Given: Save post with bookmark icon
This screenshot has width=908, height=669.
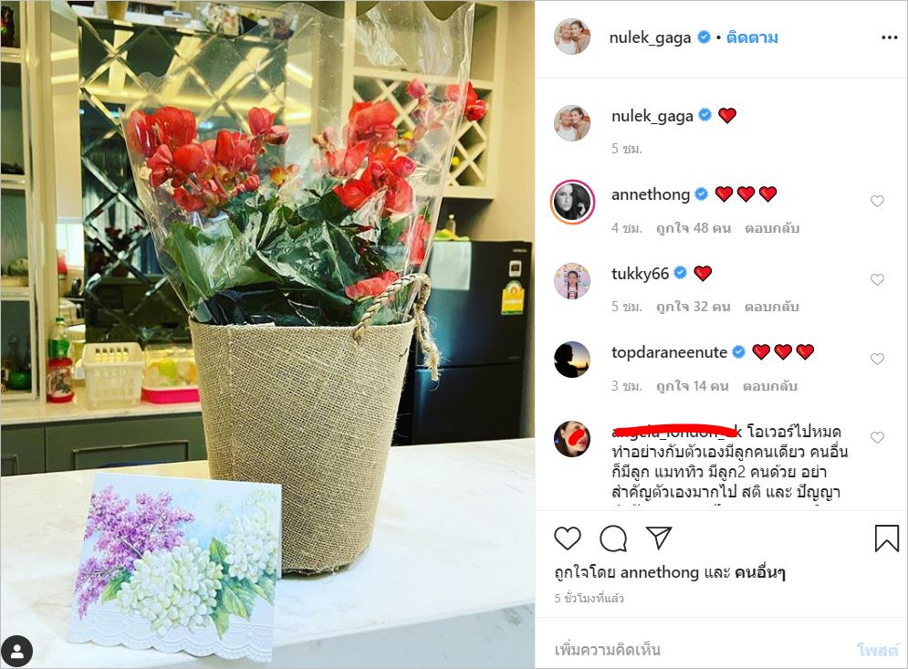Looking at the screenshot, I should coord(887,538).
